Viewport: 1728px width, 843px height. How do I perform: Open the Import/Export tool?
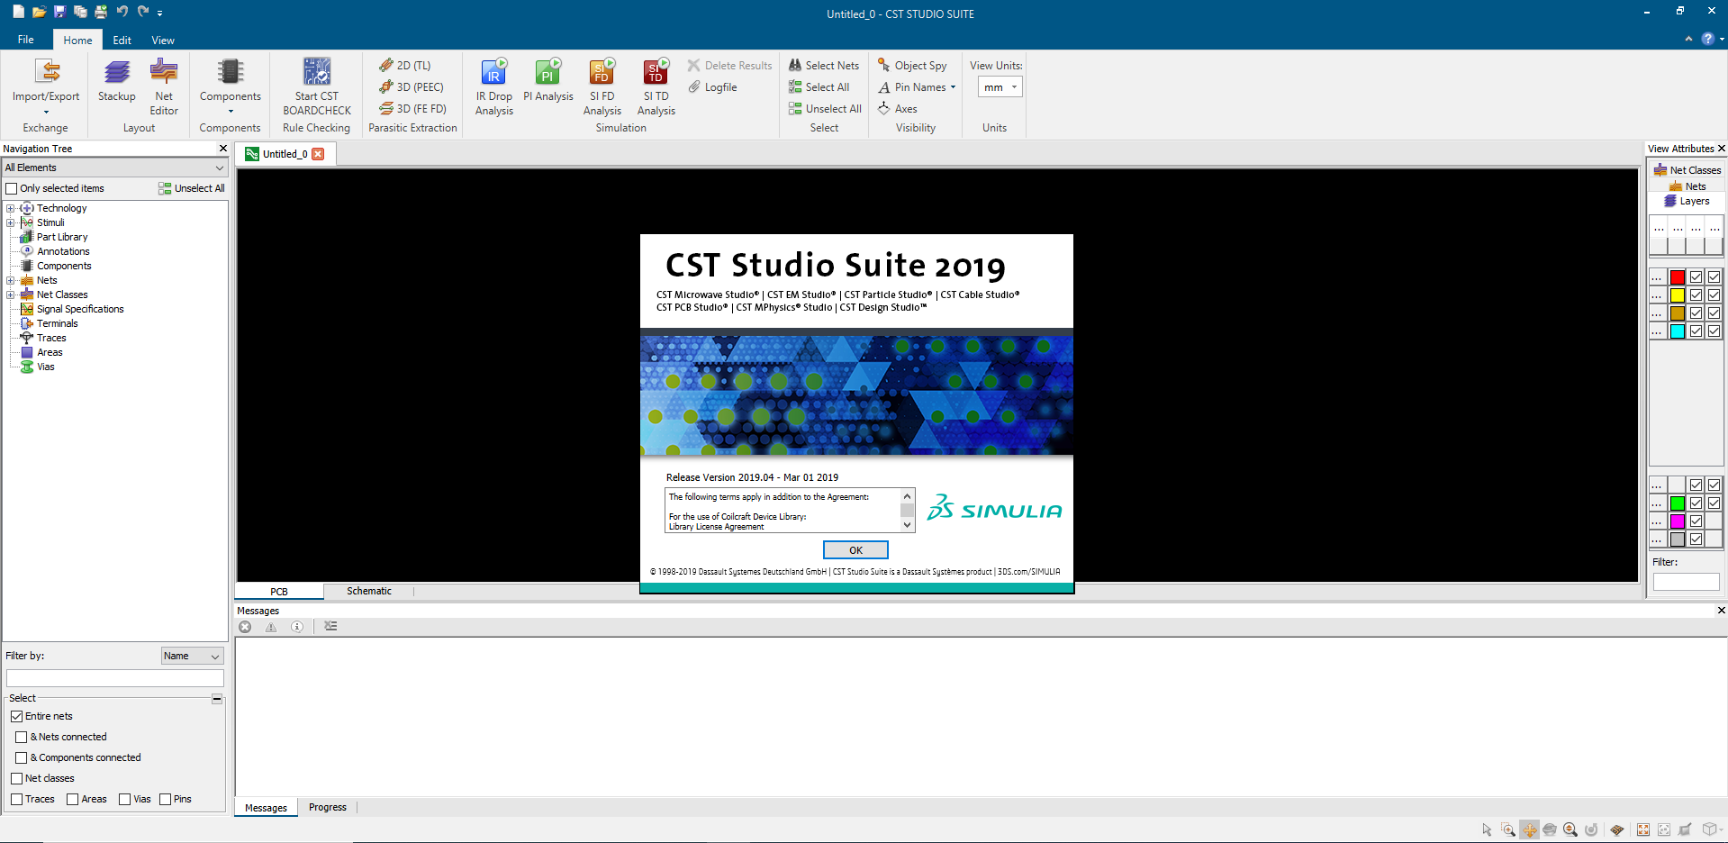(46, 86)
